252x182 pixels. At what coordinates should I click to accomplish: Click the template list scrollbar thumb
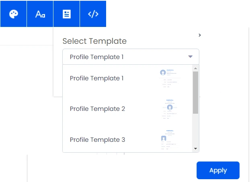[195, 92]
